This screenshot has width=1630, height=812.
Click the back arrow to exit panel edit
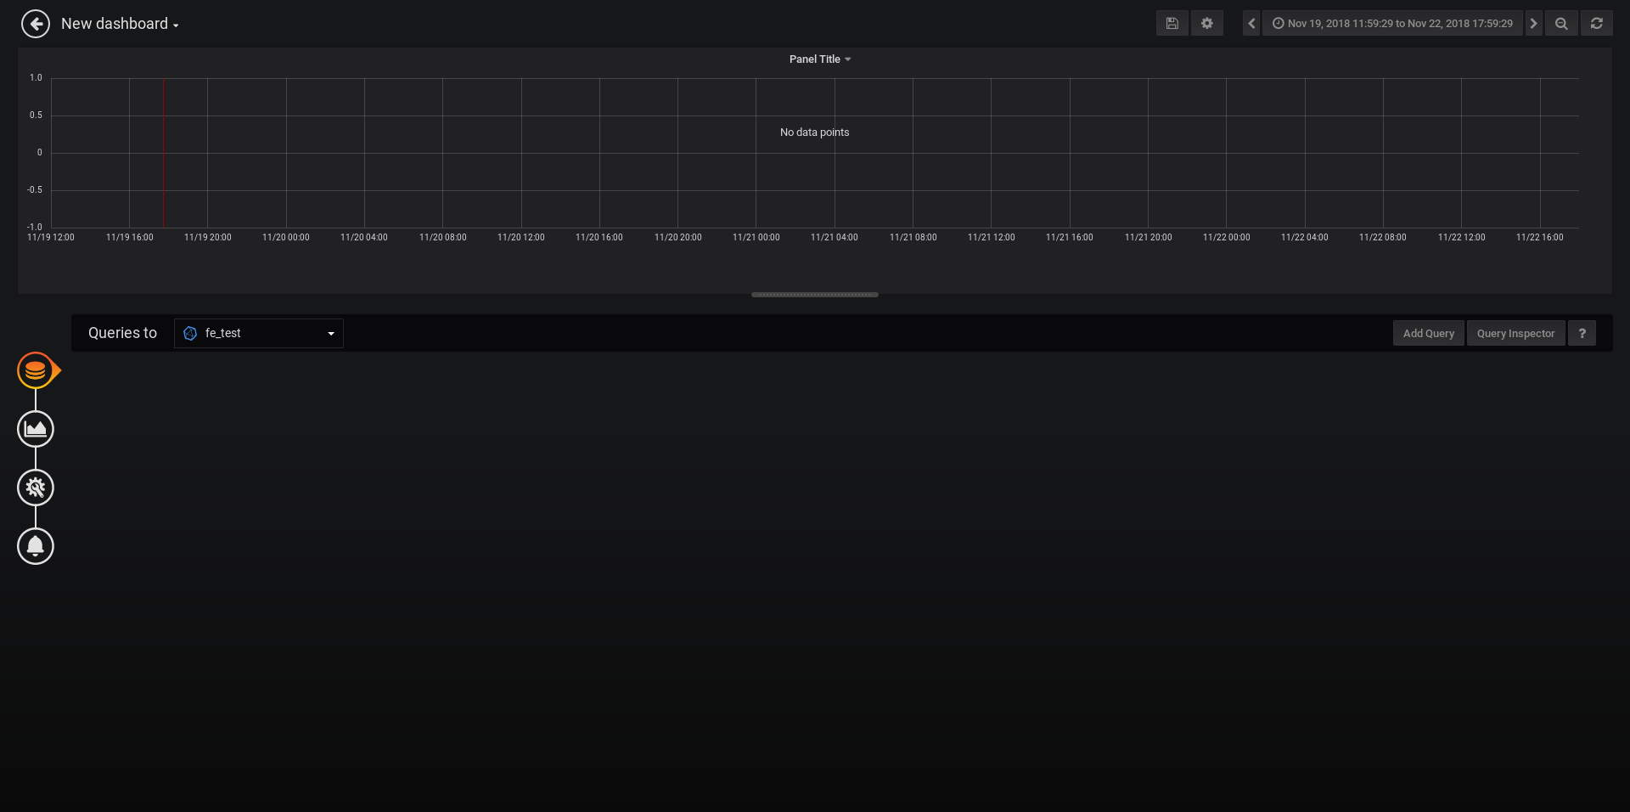(x=36, y=23)
